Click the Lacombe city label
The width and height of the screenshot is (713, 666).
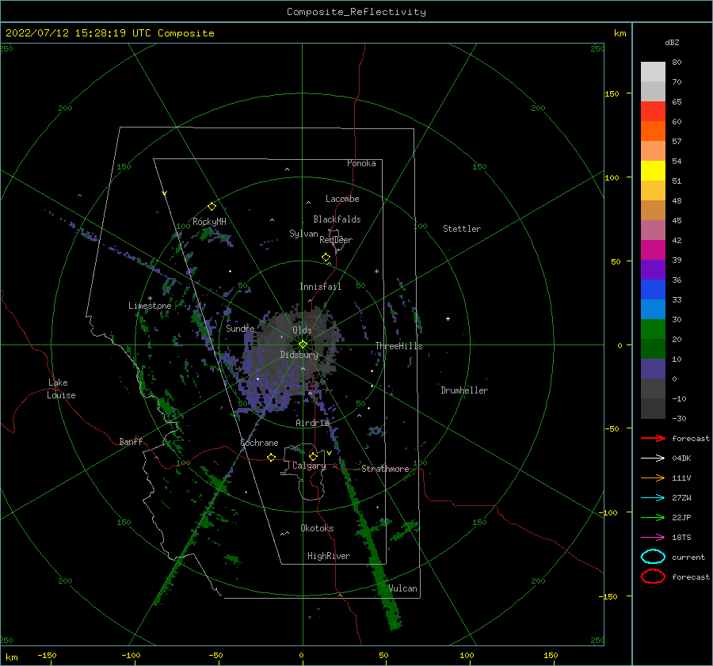pos(342,199)
